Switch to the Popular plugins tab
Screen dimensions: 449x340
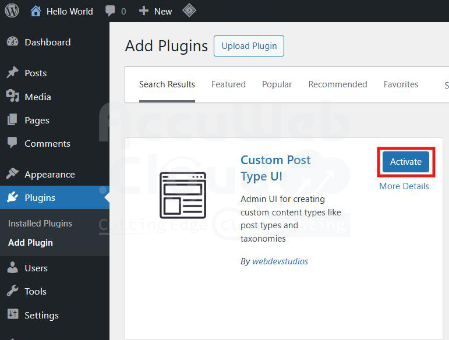click(277, 84)
